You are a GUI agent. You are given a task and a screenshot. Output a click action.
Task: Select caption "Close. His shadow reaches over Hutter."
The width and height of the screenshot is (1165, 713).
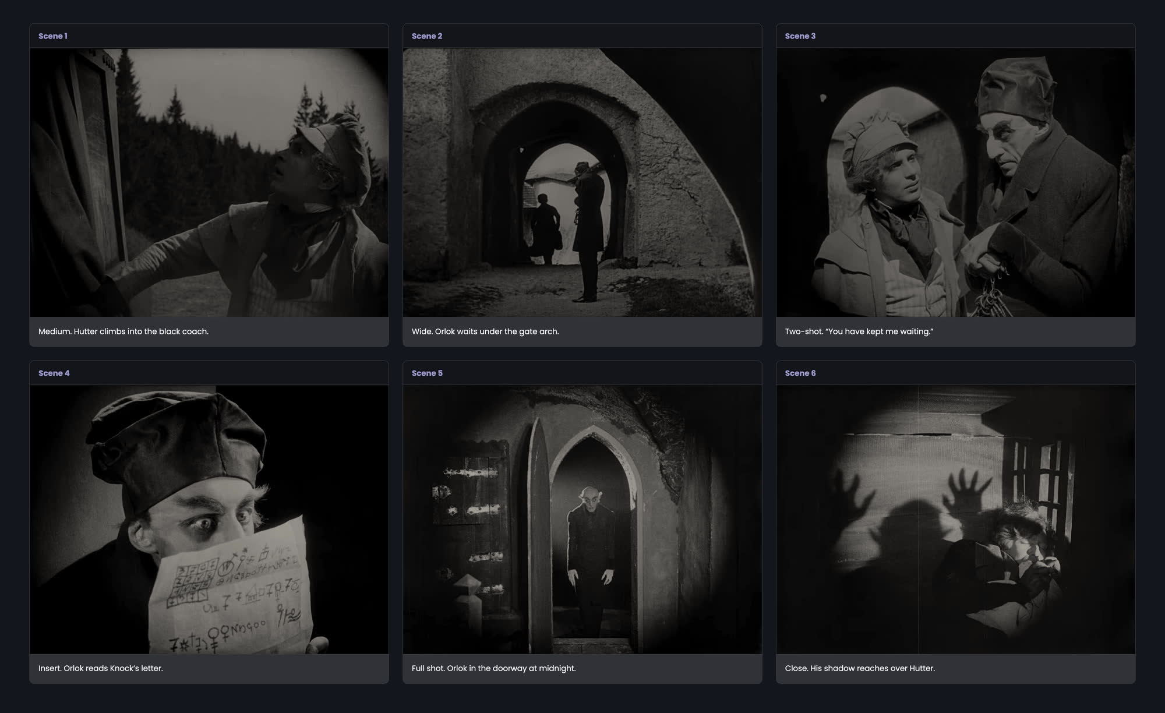coord(860,668)
